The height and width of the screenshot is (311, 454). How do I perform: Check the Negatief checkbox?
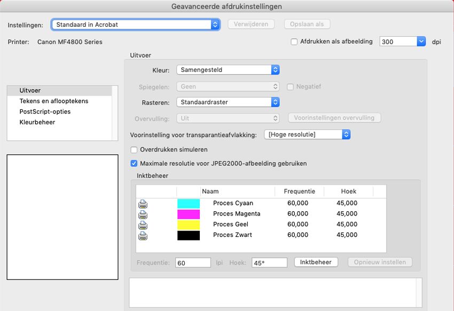(290, 87)
